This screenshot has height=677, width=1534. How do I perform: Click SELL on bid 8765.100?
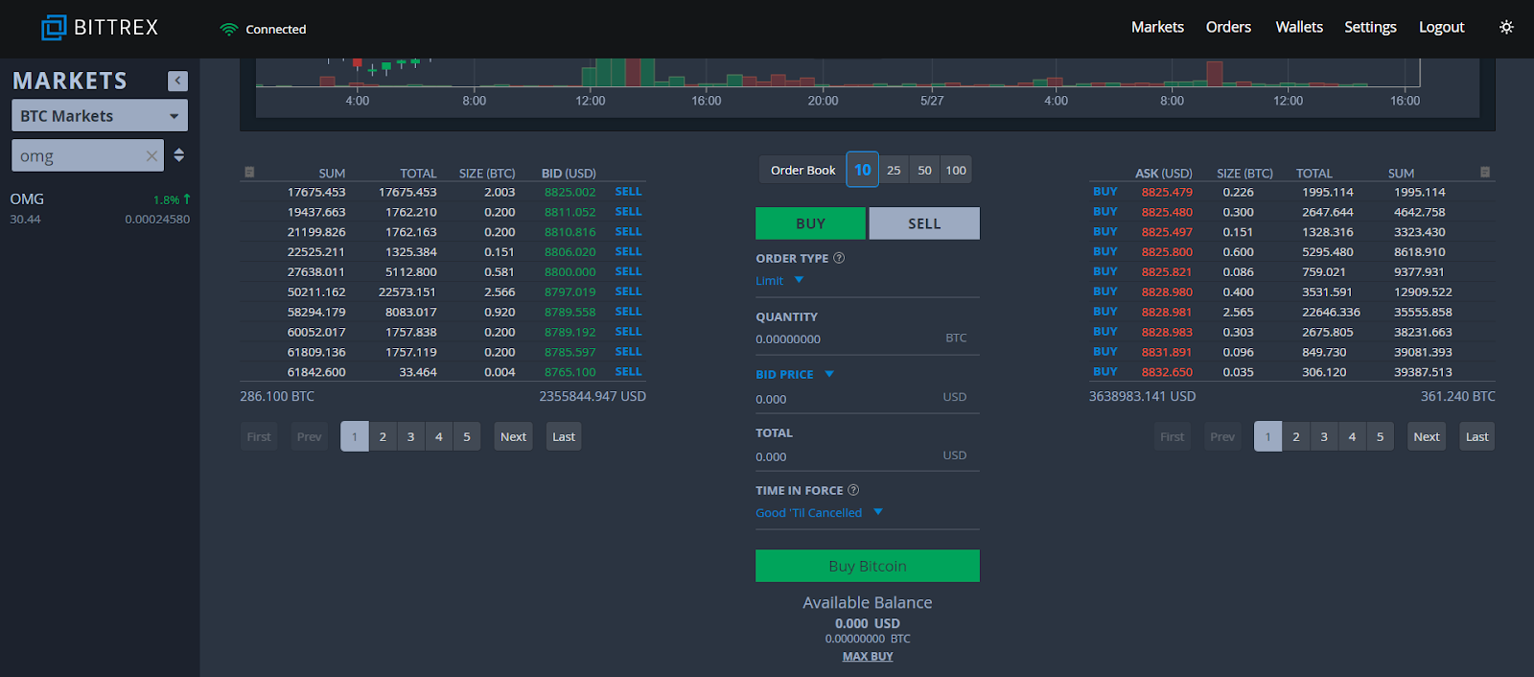click(629, 372)
